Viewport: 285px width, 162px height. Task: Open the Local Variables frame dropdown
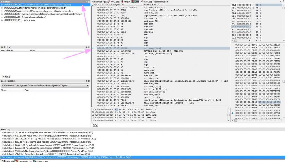click(88, 86)
